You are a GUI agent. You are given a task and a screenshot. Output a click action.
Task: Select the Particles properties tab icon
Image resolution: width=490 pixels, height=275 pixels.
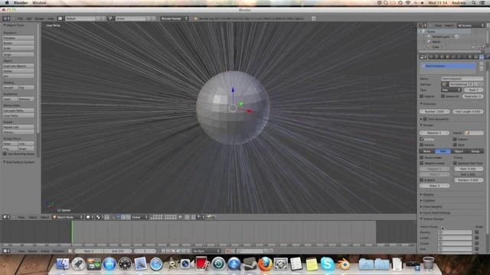(482, 57)
